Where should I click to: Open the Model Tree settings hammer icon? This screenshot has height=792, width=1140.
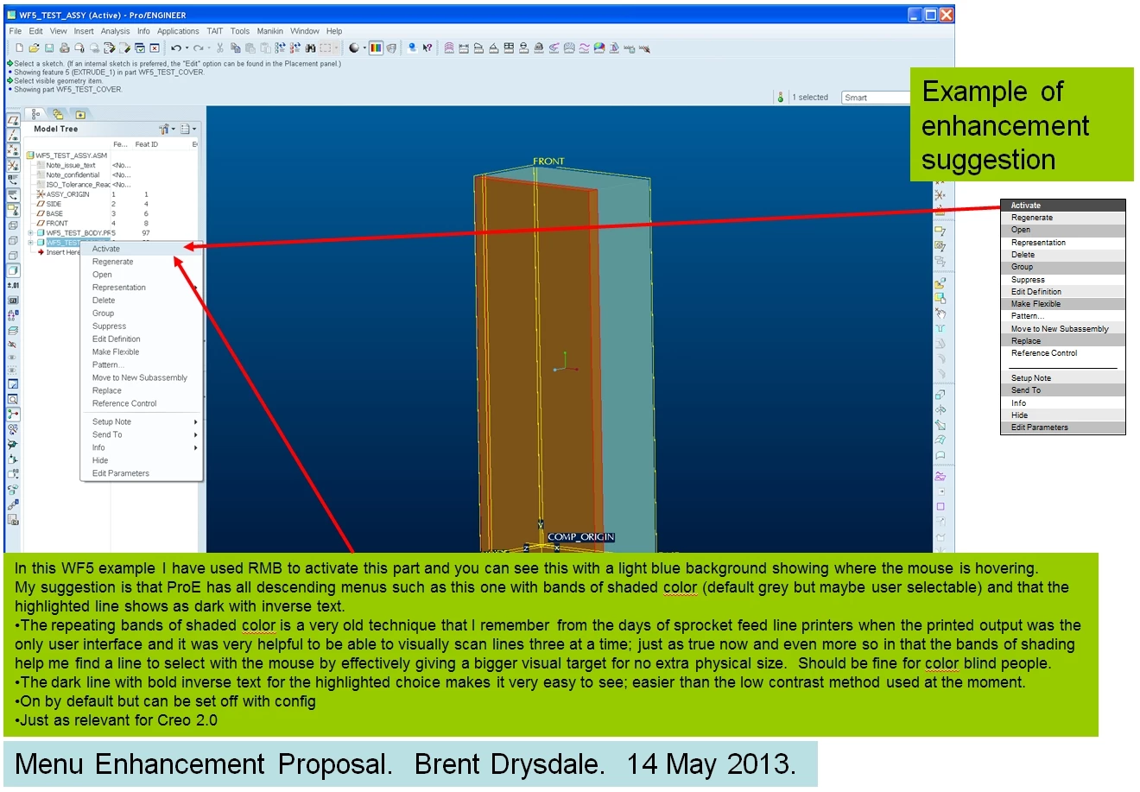coord(164,129)
